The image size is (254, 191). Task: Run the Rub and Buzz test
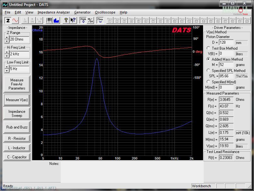[17, 127]
